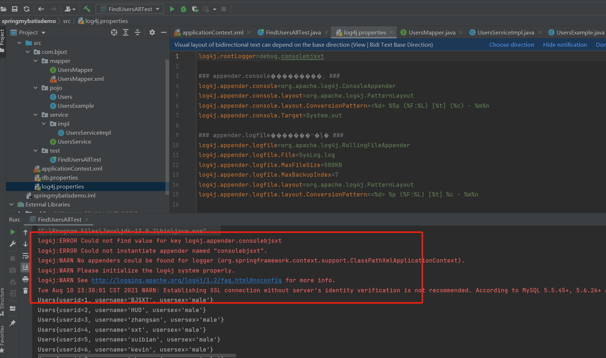This screenshot has height=358, width=606.
Task: Print console output with printer icon
Action: pyautogui.click(x=25, y=279)
